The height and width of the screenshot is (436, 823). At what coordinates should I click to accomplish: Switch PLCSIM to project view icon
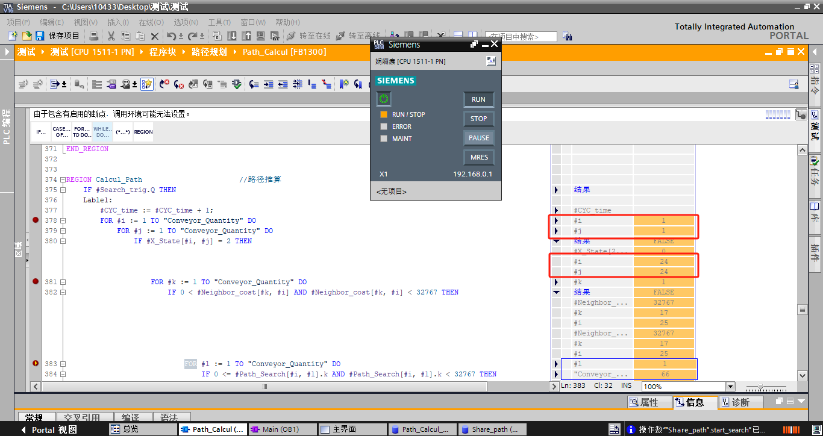[x=491, y=61]
